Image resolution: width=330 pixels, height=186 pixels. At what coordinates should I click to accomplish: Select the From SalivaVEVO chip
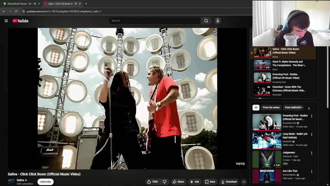click(294, 107)
